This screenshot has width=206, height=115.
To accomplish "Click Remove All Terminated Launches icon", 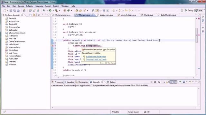I will pos(159,82).
